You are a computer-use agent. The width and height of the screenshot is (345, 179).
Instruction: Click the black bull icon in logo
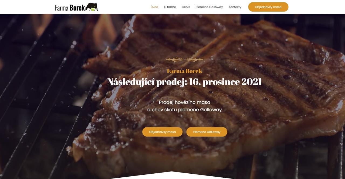[x=92, y=7]
